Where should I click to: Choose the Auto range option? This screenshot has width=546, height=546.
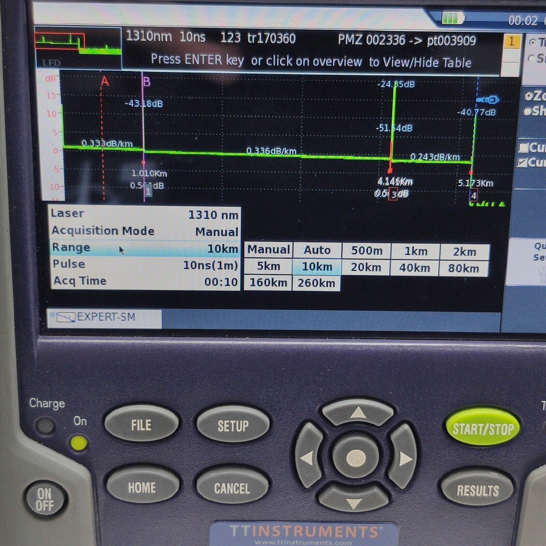(x=317, y=250)
